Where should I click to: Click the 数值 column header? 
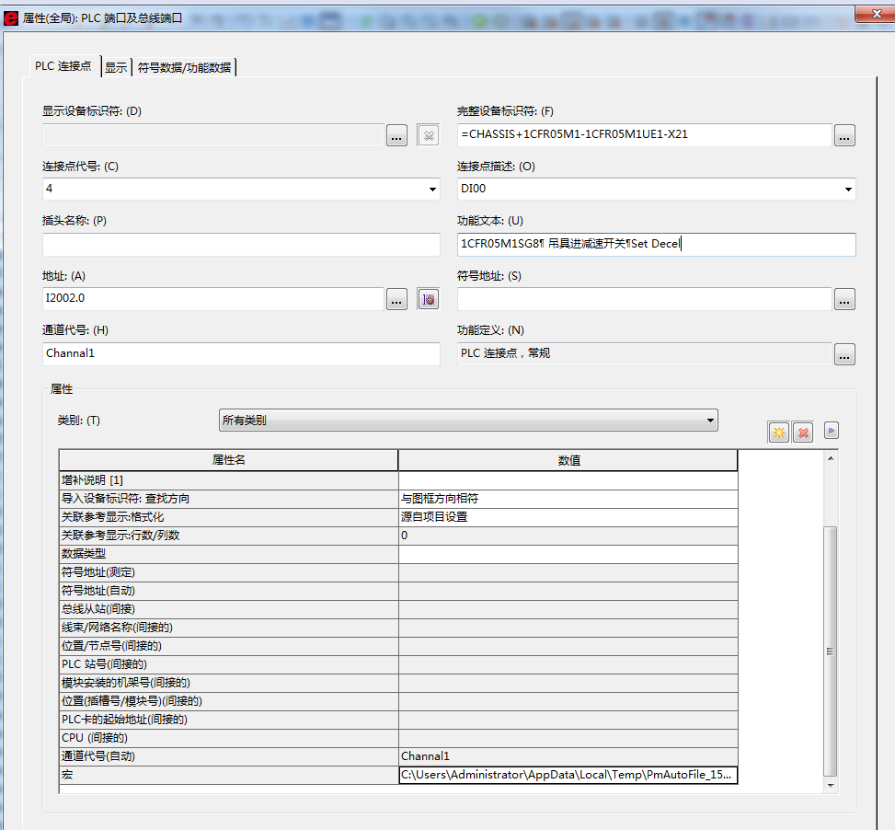(568, 460)
